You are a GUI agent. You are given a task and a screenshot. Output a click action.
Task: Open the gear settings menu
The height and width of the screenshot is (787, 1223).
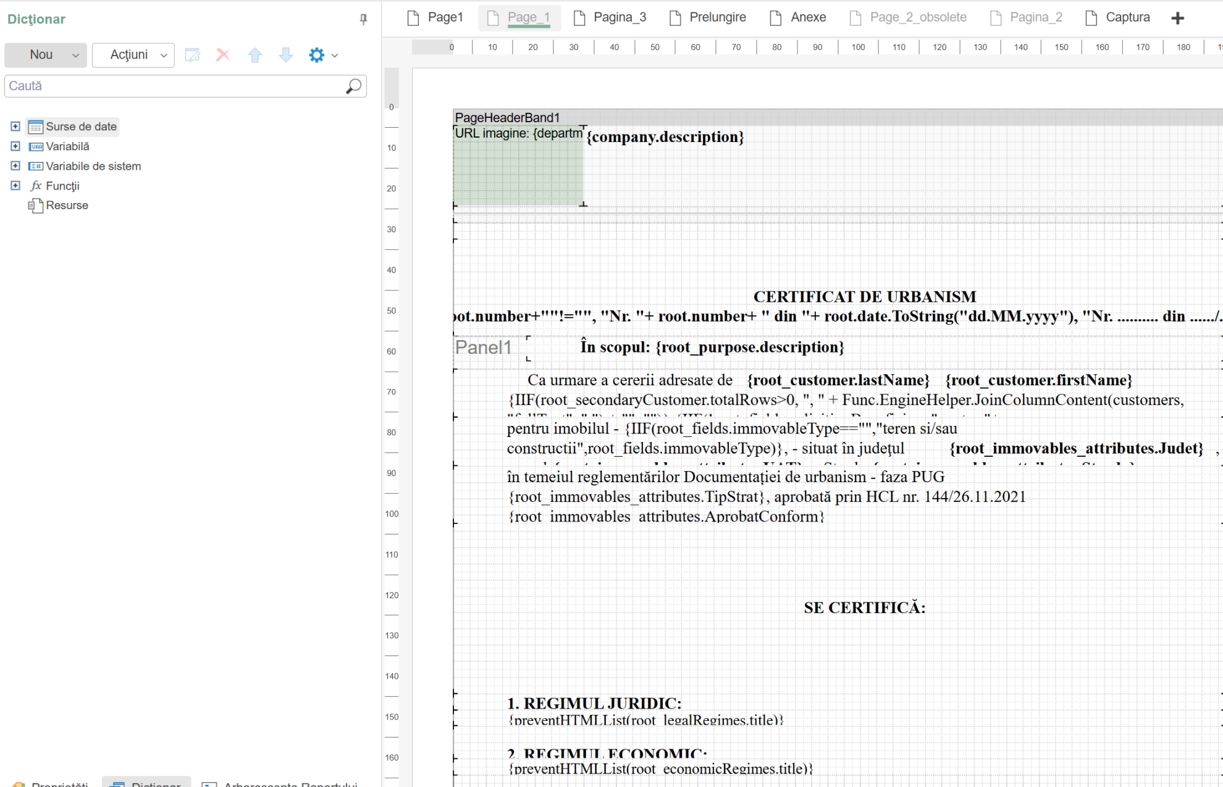point(322,55)
